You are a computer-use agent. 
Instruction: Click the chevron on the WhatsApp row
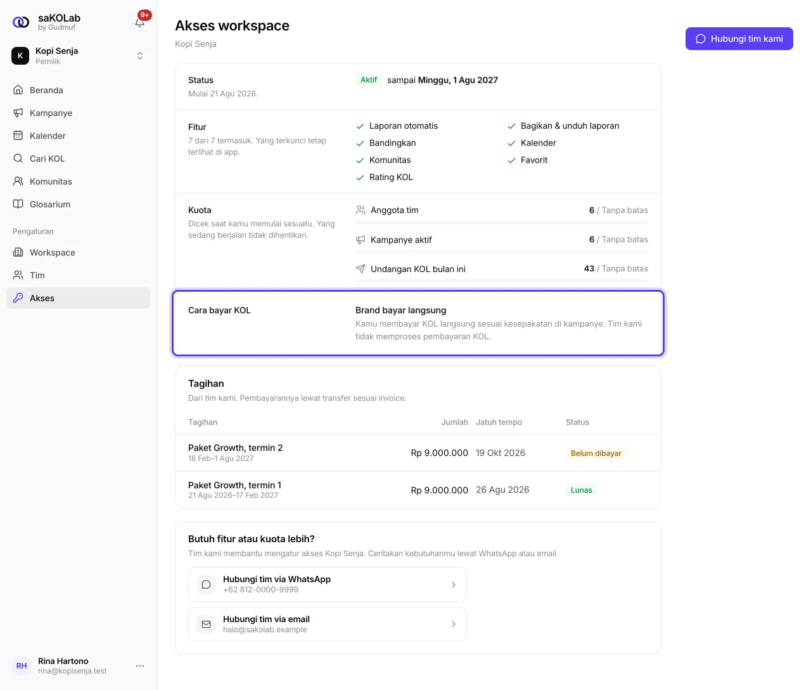click(x=454, y=585)
